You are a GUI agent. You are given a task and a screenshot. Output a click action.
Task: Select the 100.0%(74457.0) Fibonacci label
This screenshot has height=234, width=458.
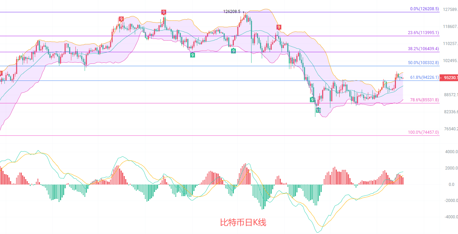(423, 132)
